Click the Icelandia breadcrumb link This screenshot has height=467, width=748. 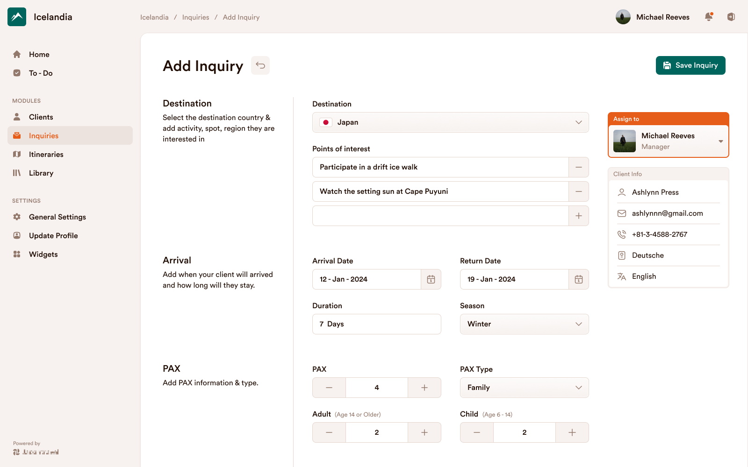pos(154,17)
